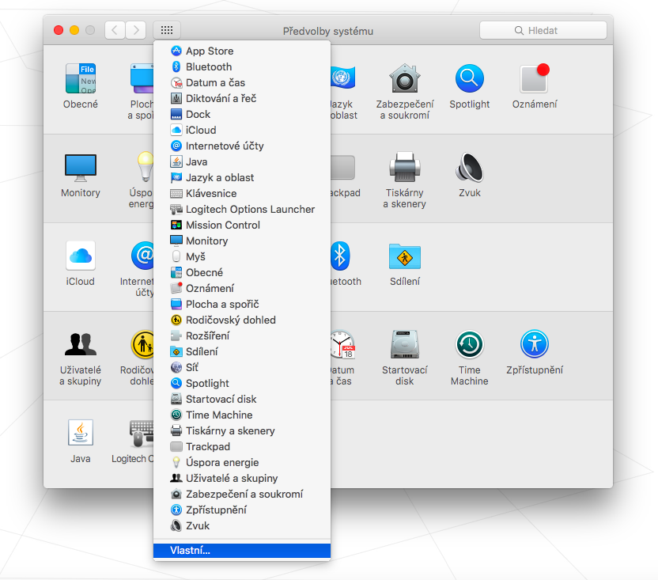This screenshot has width=658, height=580.
Task: Choose Zabezpečení a soukromí menu entry
Action: (x=242, y=494)
